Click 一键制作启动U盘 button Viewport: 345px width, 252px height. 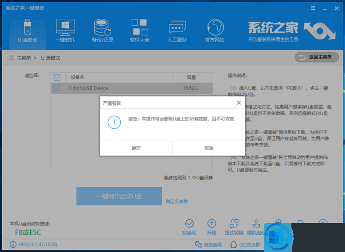[119, 196]
